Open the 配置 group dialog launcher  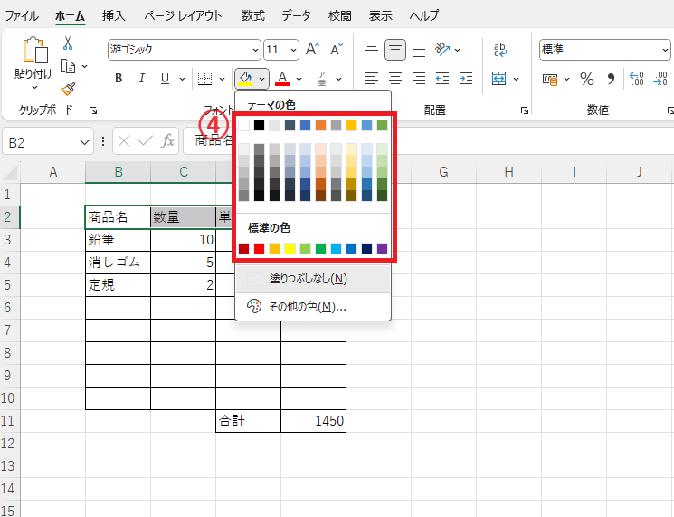(525, 110)
